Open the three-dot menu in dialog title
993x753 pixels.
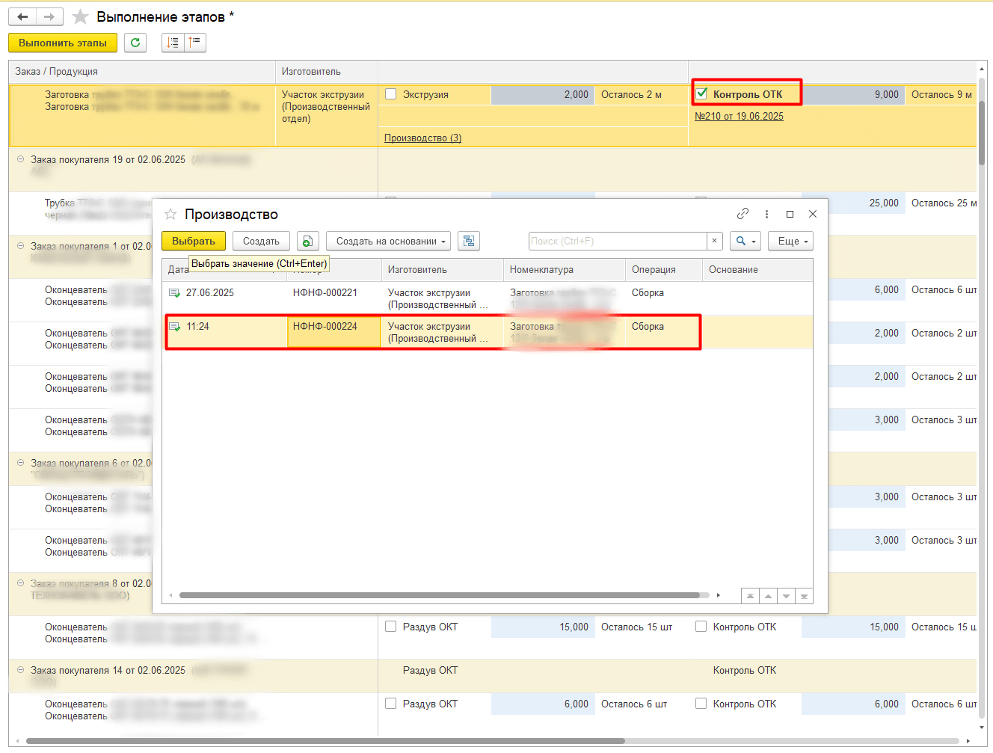pos(766,214)
